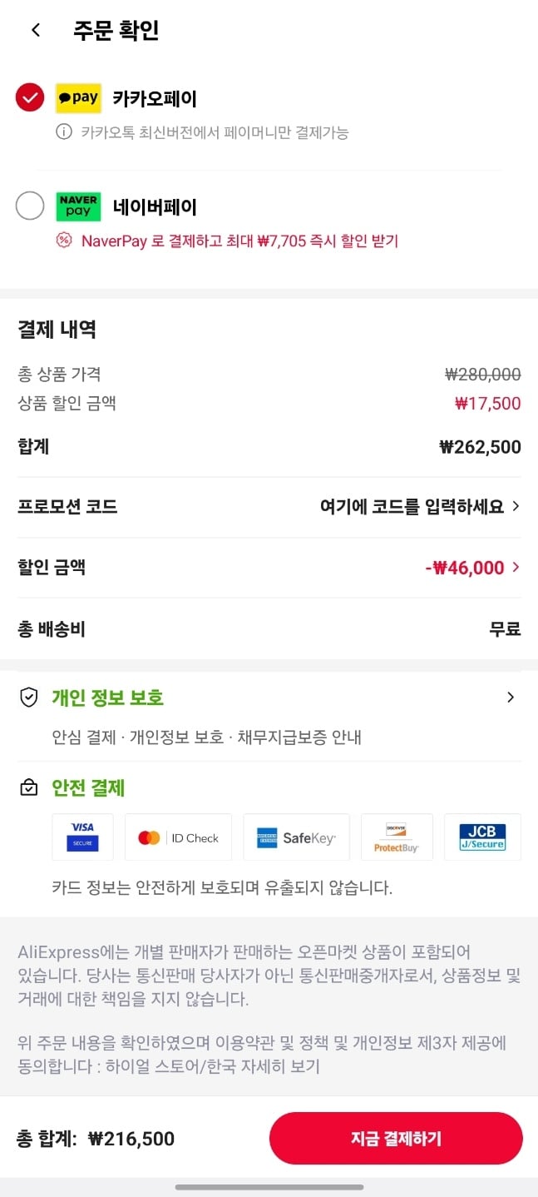Tap the JCB J/Secure icon
Viewport: 538px width, 1197px height.
coord(482,837)
